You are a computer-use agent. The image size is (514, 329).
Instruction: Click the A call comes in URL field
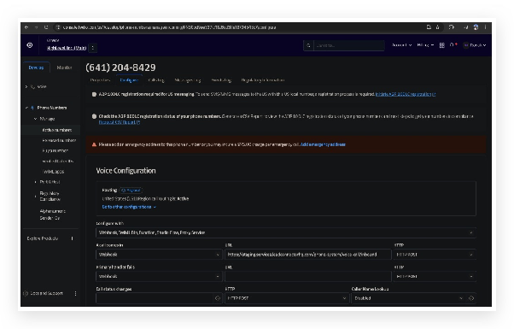click(308, 255)
